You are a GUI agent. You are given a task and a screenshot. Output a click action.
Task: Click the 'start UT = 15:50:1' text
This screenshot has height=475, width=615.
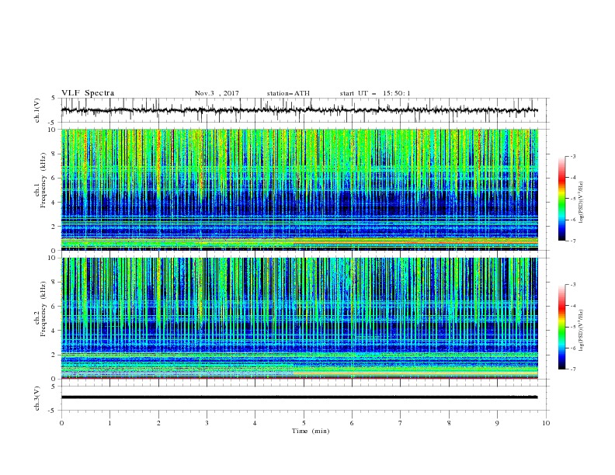[375, 93]
